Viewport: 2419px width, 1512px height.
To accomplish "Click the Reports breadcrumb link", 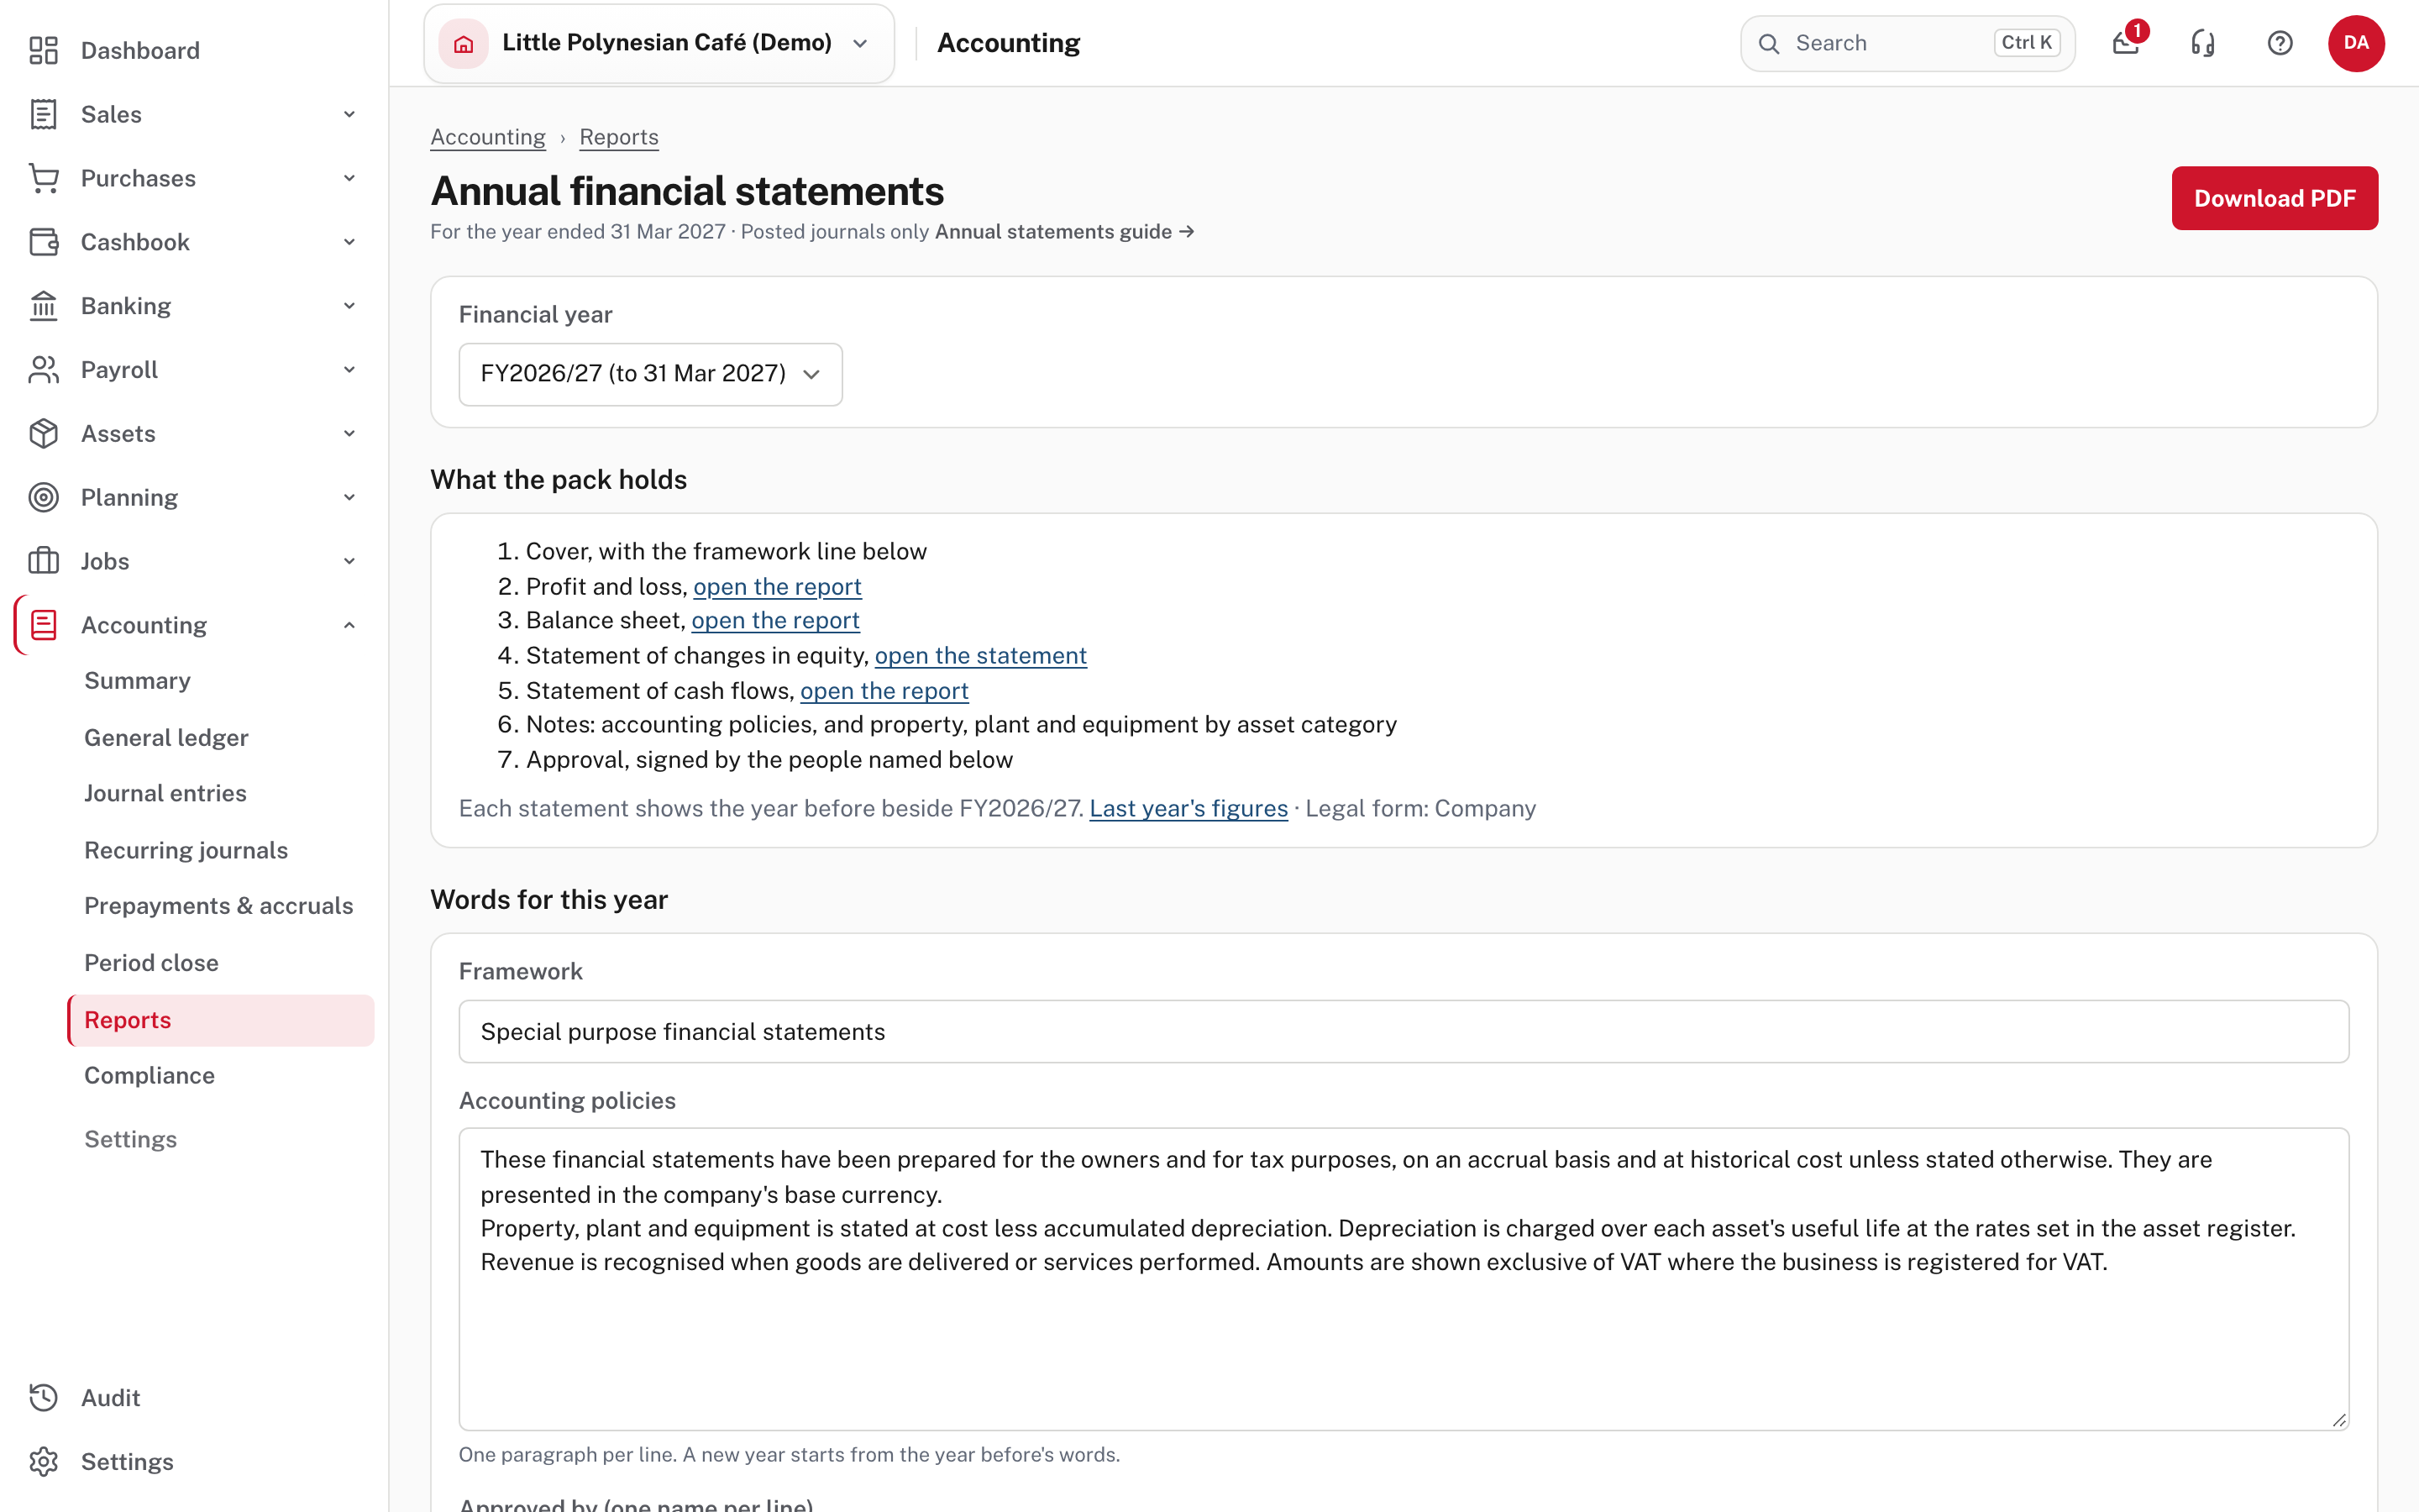I will coord(619,137).
